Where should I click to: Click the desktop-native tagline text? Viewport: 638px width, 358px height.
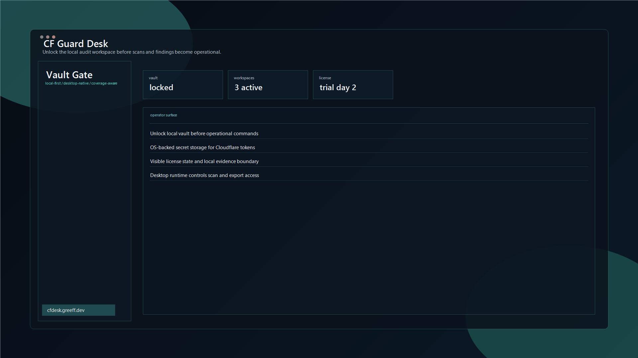click(x=76, y=83)
